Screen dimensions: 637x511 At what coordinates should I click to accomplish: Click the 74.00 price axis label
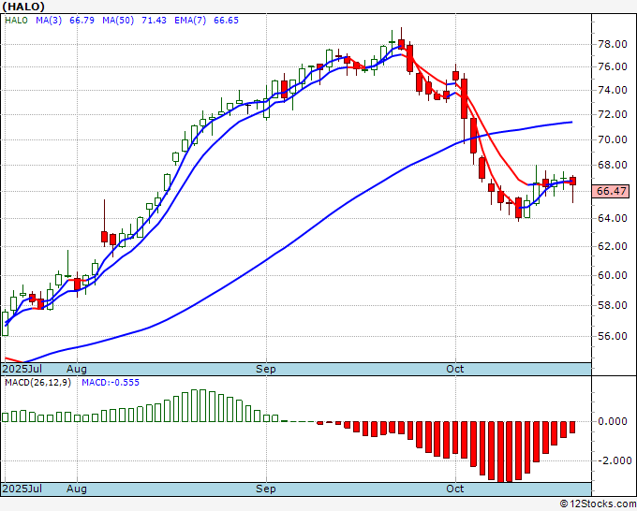coord(613,90)
